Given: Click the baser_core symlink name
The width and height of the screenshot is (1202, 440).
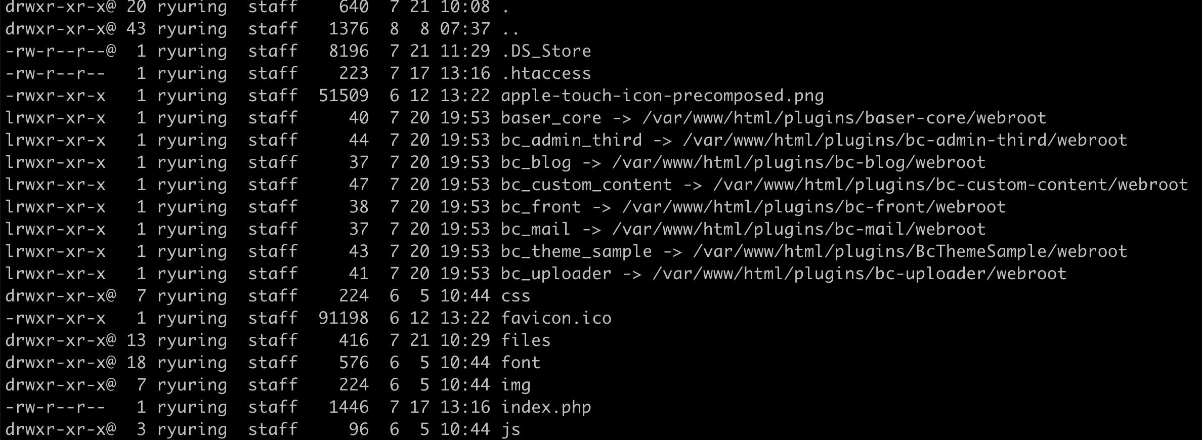Looking at the screenshot, I should (x=551, y=118).
